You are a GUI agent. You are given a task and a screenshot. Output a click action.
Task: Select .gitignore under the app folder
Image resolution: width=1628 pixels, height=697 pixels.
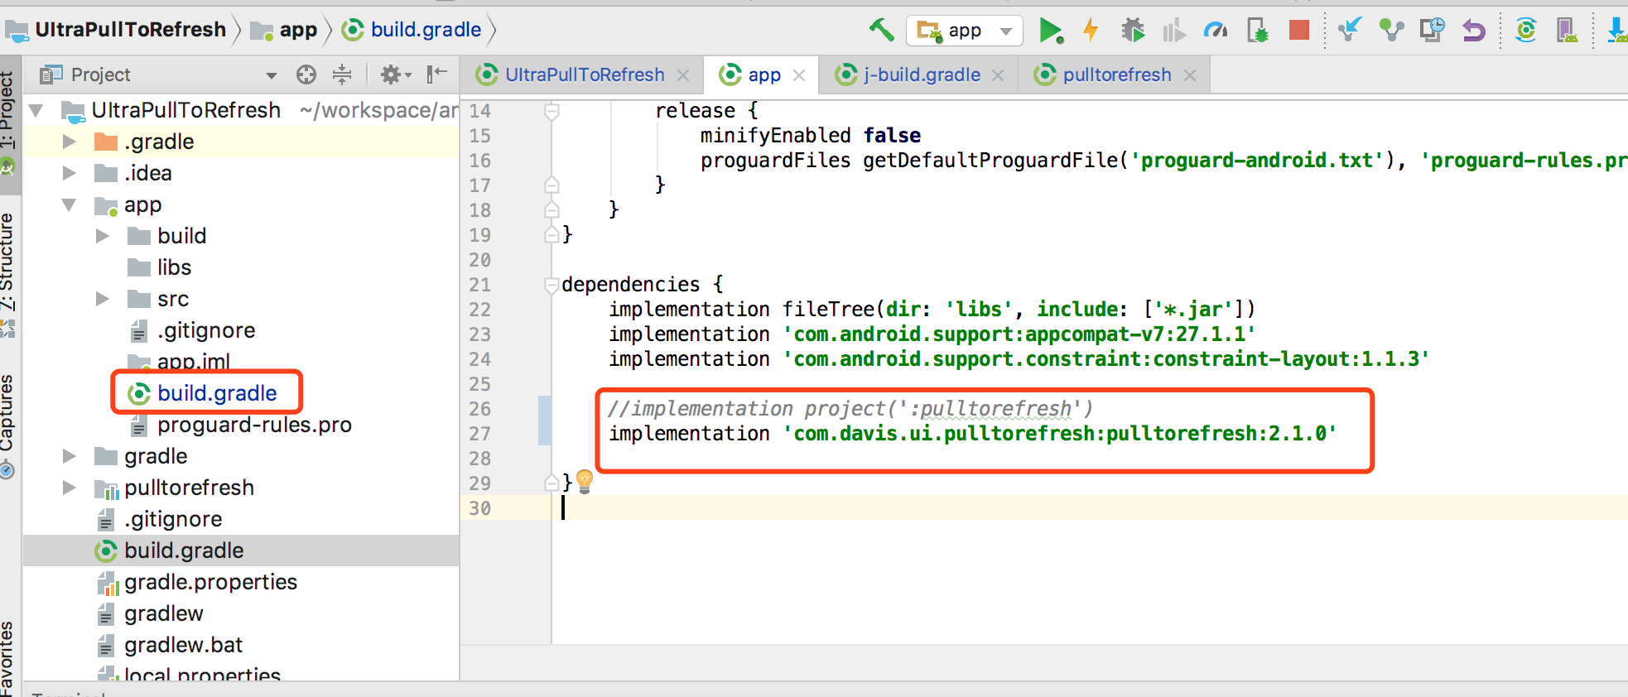pos(206,330)
